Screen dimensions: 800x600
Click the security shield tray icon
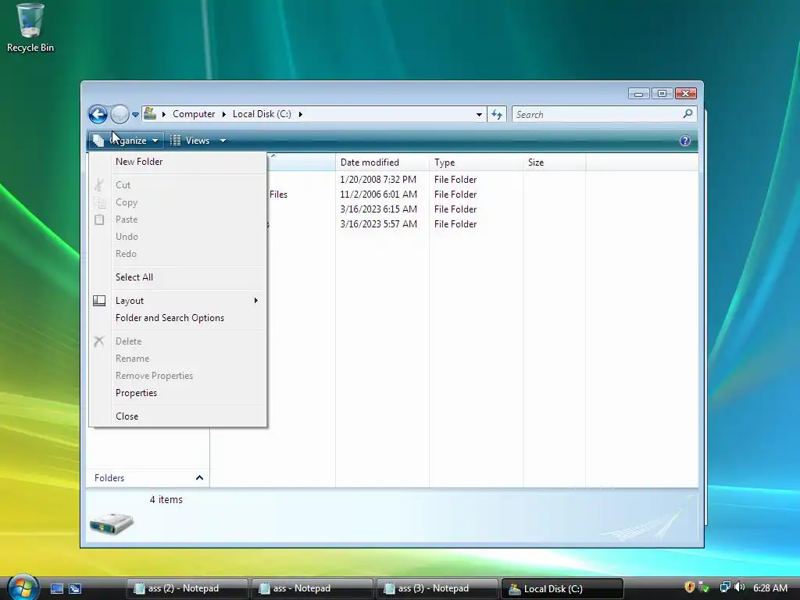coord(689,587)
